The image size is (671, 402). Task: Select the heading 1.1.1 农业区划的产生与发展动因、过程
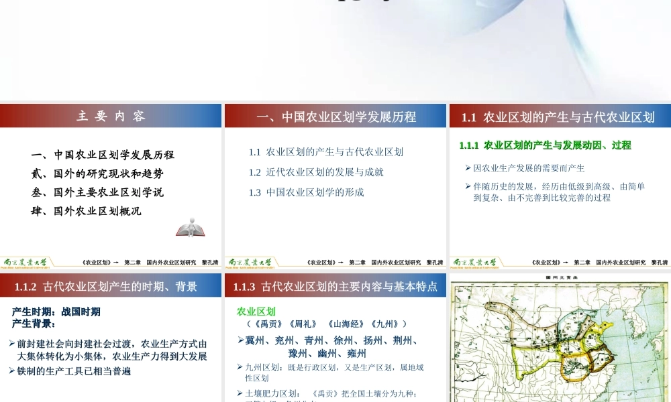coord(546,145)
